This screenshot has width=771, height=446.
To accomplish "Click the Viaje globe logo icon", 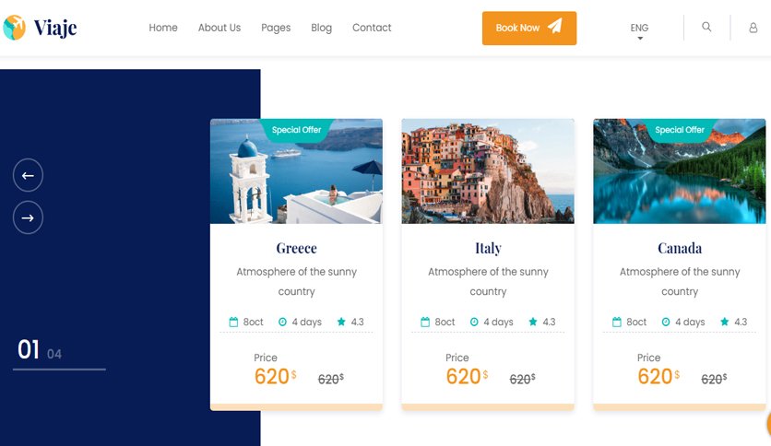I will coord(14,28).
